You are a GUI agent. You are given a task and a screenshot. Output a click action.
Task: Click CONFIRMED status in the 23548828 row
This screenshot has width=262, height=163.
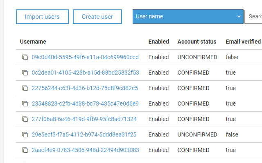[x=193, y=104]
